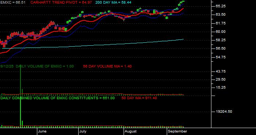
Task: Click the 63.50 price axis value
Action: [x=221, y=15]
